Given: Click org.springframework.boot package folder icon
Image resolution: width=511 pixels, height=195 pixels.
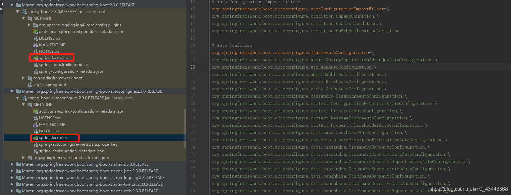Looking at the screenshot, I should (30, 78).
